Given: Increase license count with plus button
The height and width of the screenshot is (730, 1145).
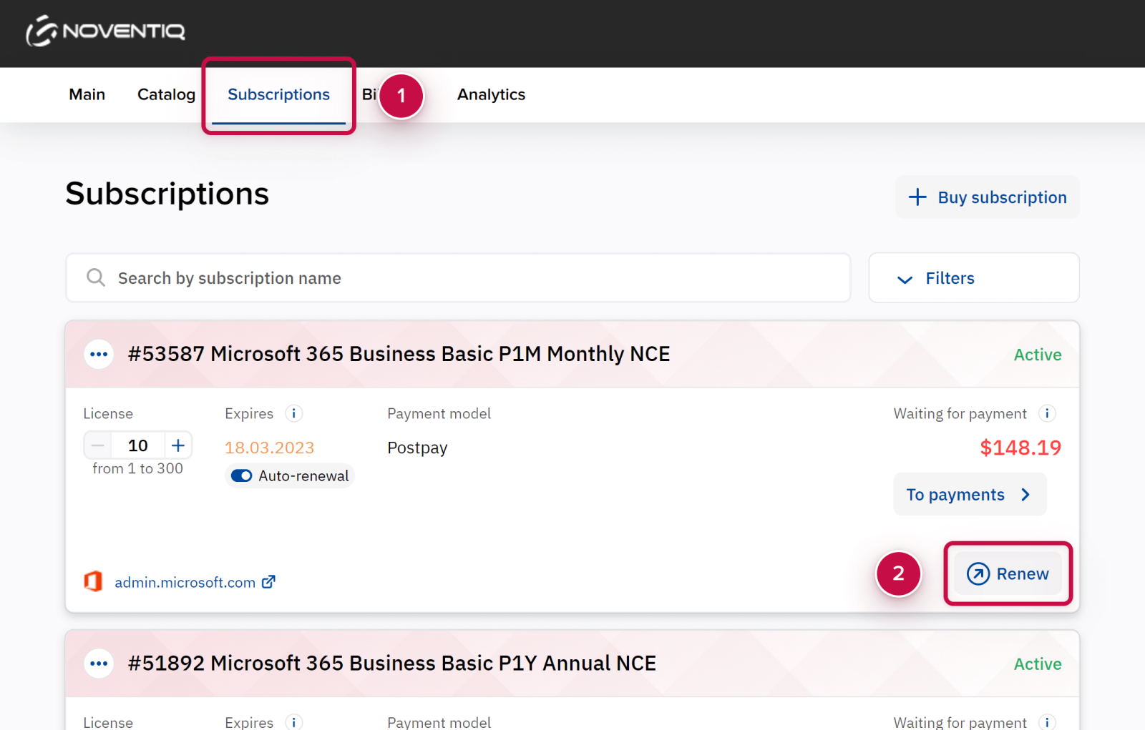Looking at the screenshot, I should point(178,445).
